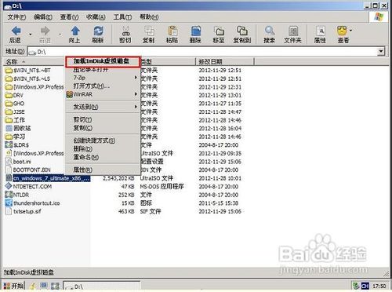This screenshot has height=292, width=392.
Task: Select the boot.ini file
Action: (x=19, y=162)
